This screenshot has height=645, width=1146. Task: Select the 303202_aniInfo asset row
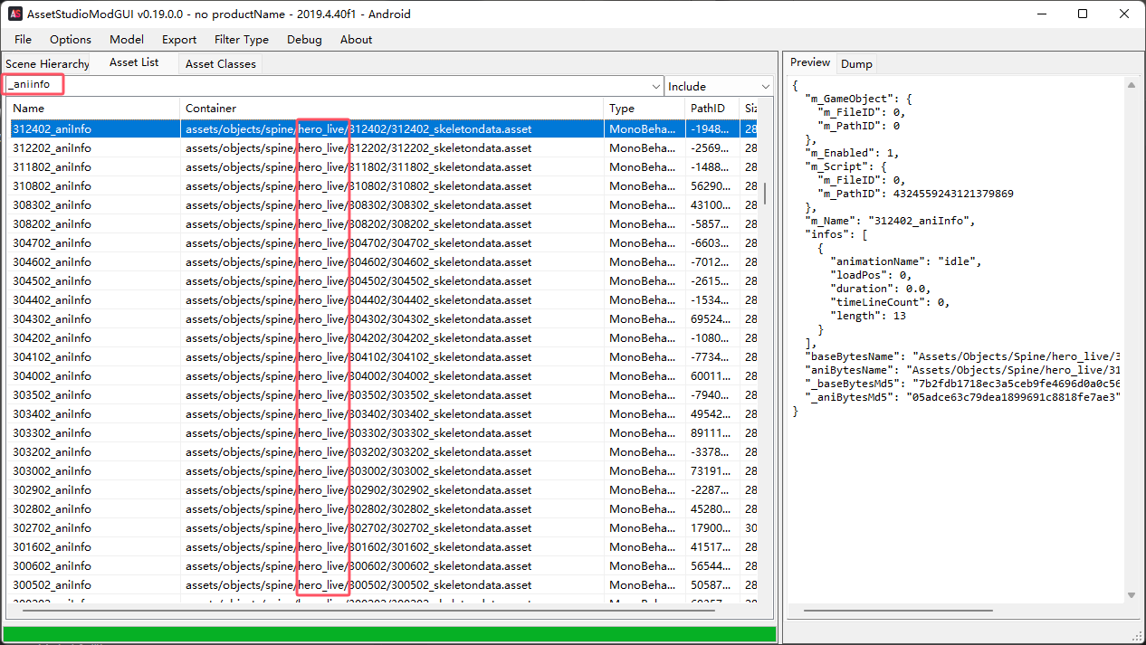coord(383,451)
